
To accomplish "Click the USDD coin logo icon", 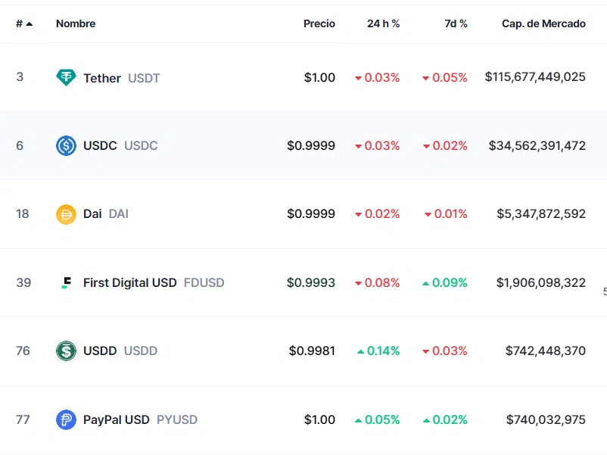I will (x=66, y=351).
